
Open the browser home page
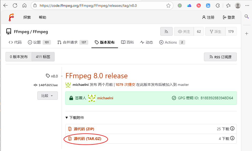pos(24,6)
